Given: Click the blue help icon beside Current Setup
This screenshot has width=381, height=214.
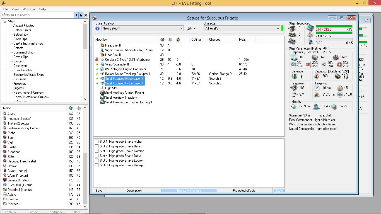Looking at the screenshot, I should (97, 28).
